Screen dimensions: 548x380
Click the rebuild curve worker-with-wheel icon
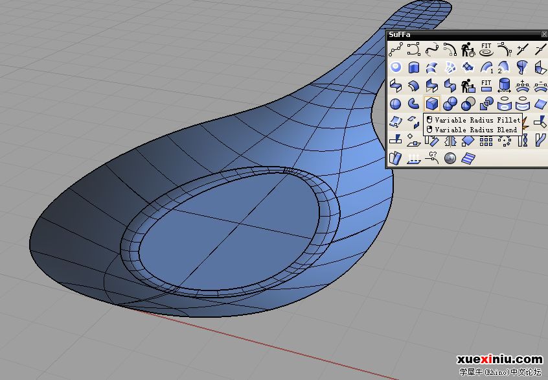tap(468, 50)
